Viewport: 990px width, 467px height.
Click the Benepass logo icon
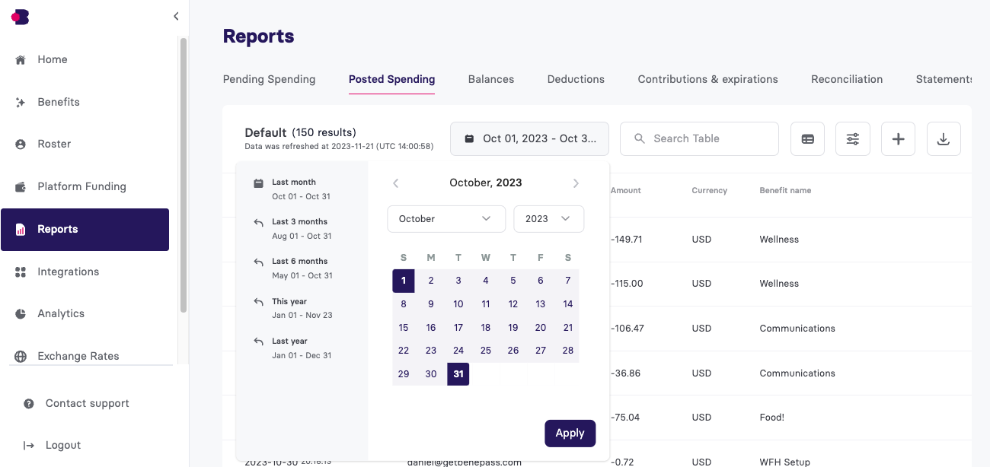pos(21,17)
